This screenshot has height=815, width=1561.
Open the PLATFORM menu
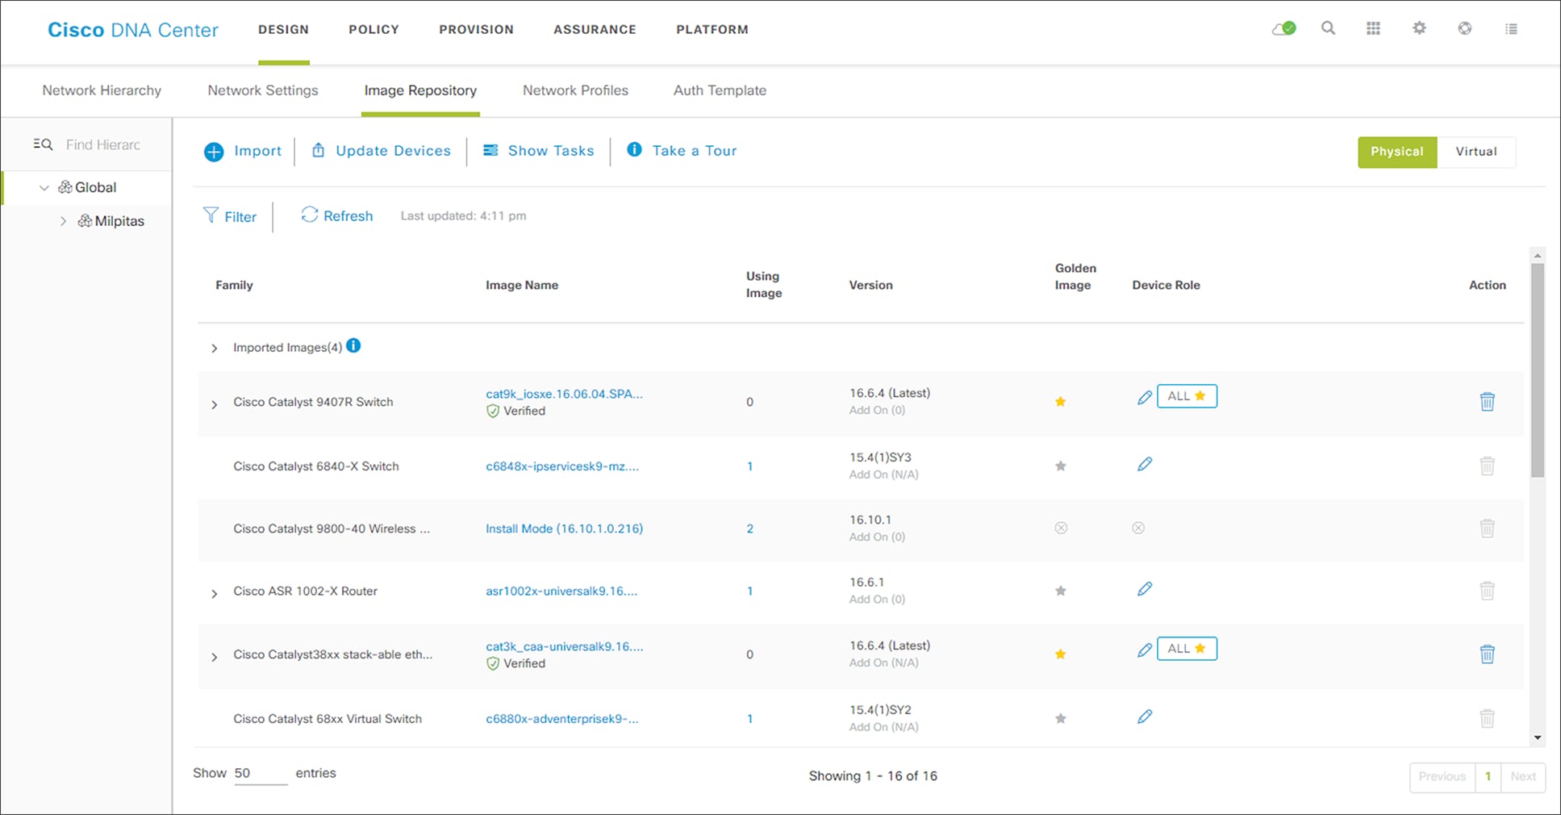pyautogui.click(x=712, y=29)
